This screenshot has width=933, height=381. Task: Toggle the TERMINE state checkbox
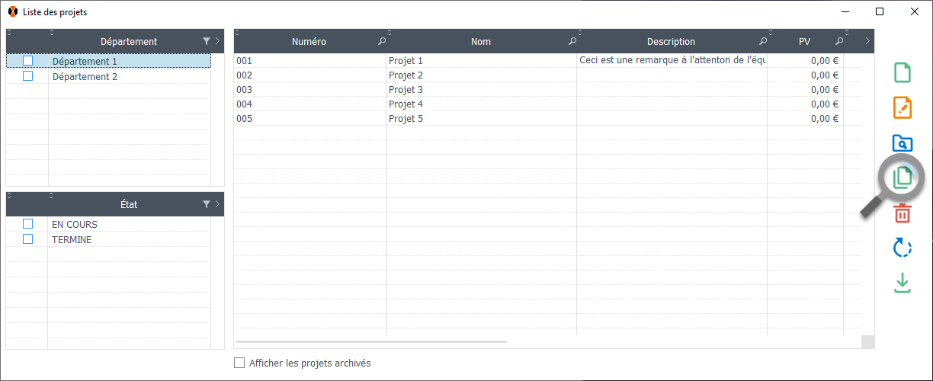pos(28,239)
